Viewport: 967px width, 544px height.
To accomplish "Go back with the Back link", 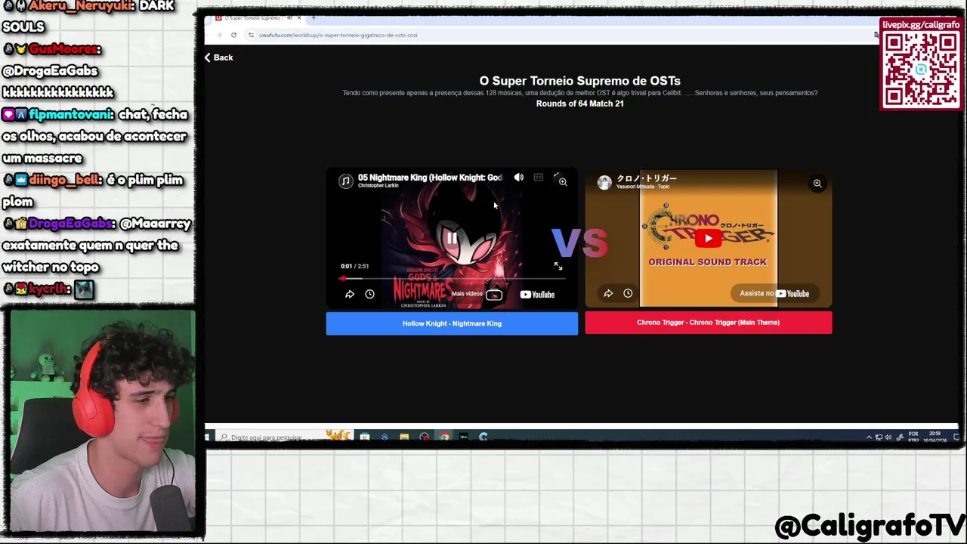I will point(218,57).
